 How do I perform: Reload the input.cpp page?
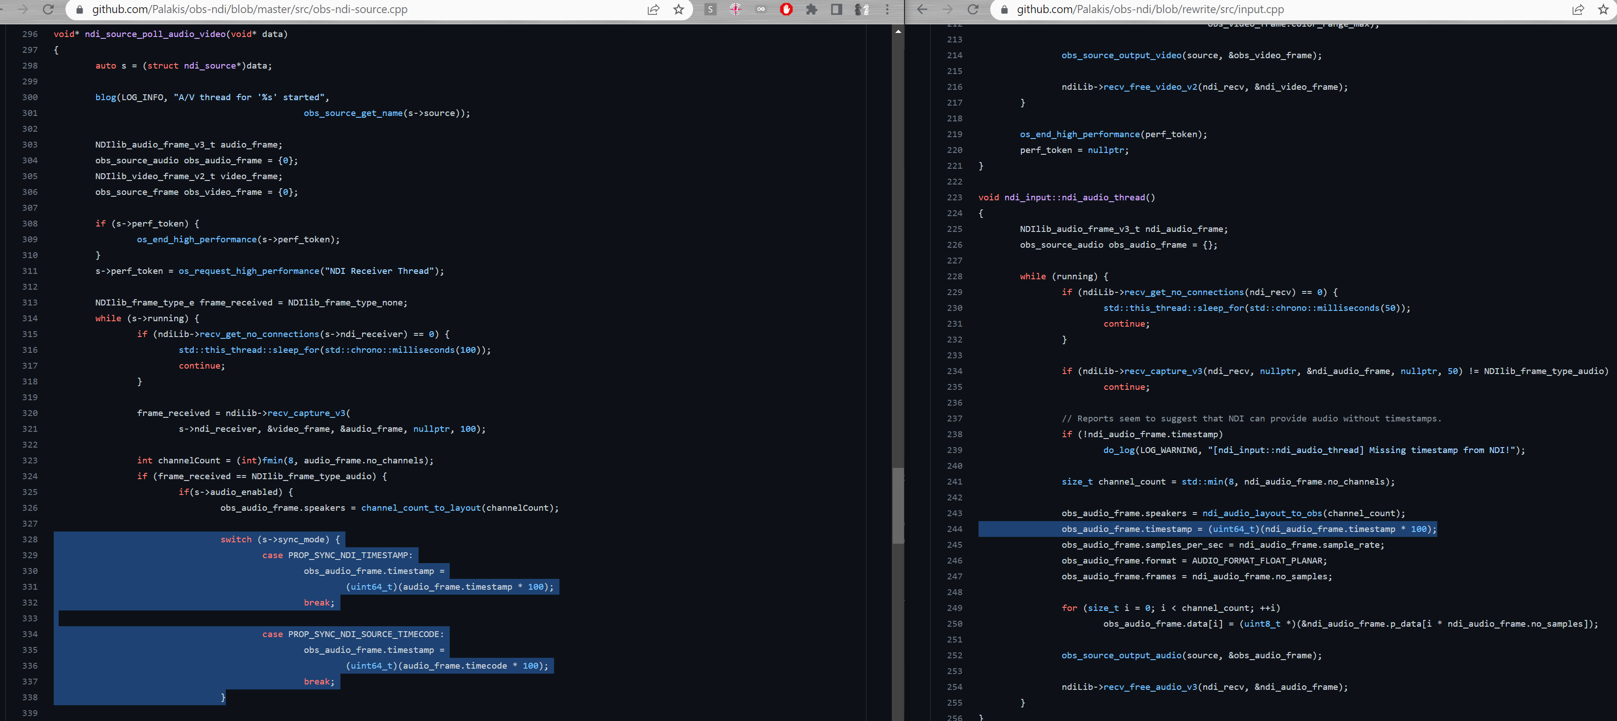coord(974,9)
